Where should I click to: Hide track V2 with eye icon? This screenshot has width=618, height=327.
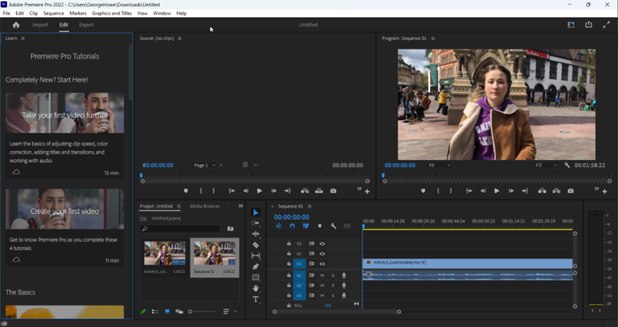(322, 254)
